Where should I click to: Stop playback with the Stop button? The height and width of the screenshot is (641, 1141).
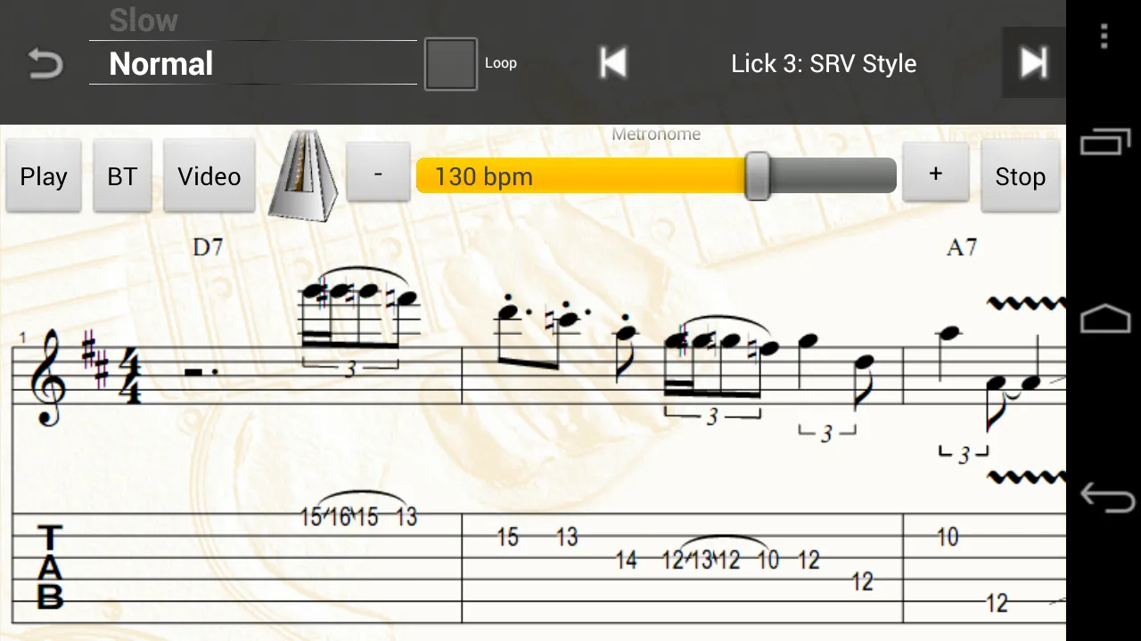[x=1020, y=176]
